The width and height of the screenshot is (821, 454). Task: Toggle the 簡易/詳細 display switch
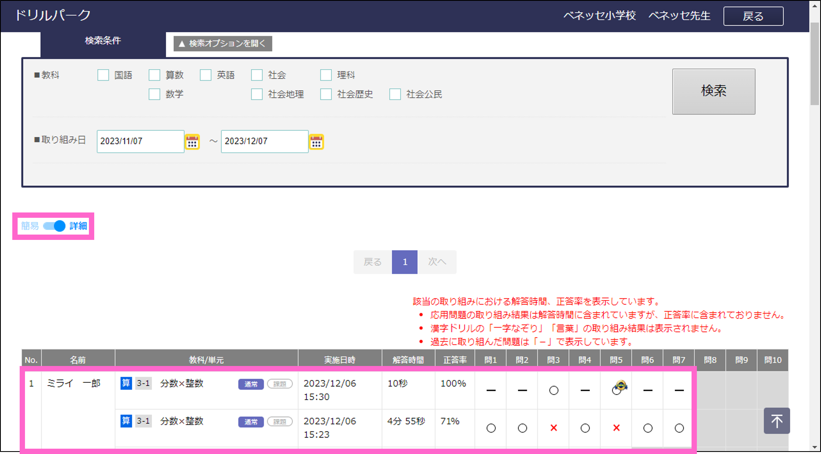click(x=54, y=226)
